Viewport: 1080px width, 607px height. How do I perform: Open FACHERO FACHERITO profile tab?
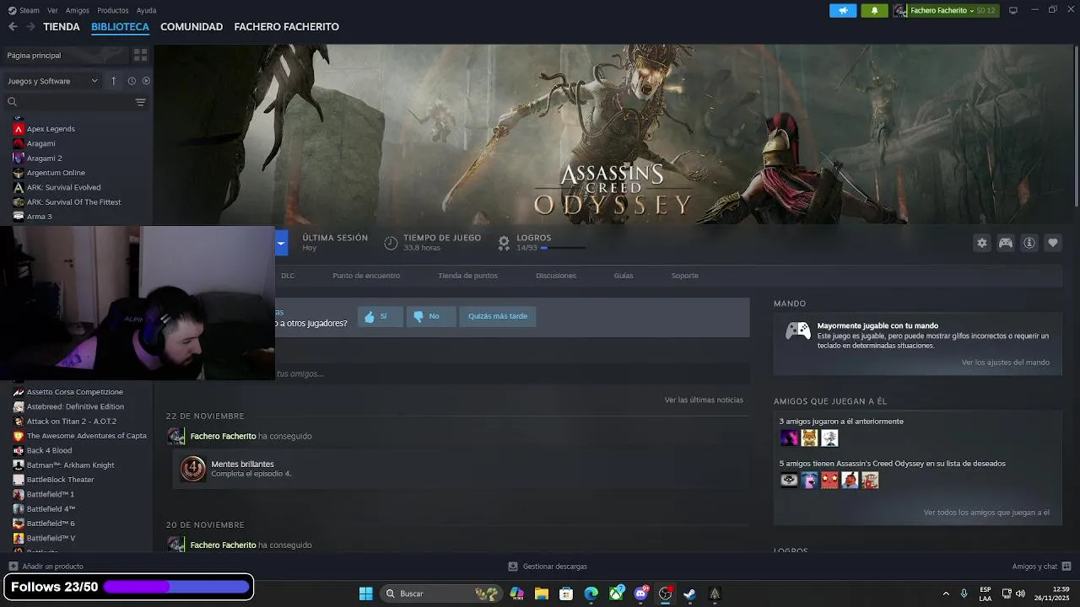point(286,27)
